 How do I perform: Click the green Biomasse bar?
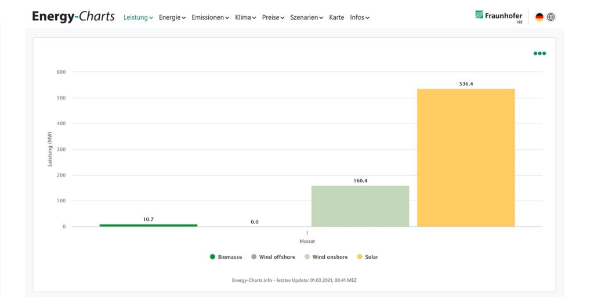tap(148, 225)
